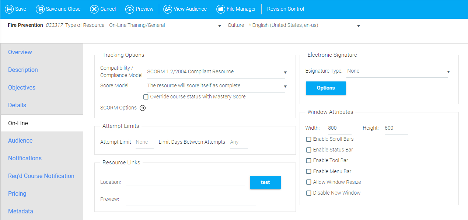Check Override course status with Mastery Score
Screen dimensions: 468x220
146,97
